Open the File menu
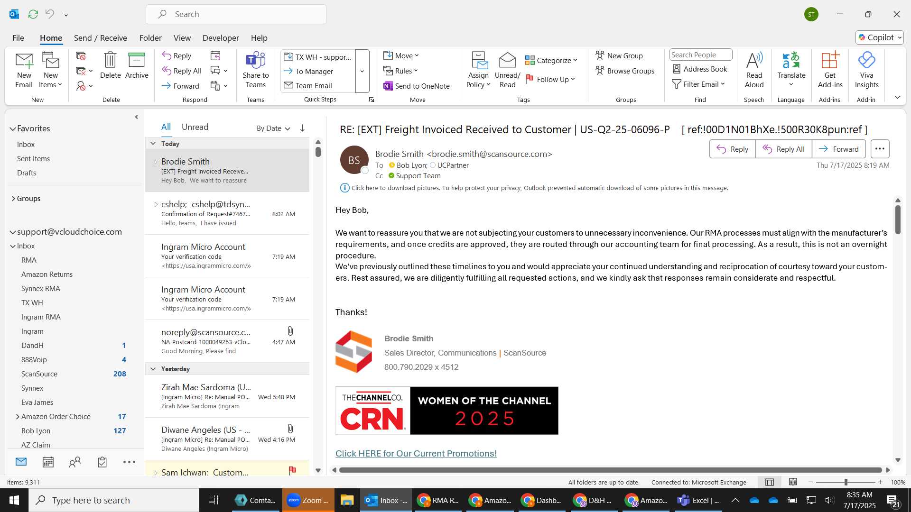 coord(18,38)
